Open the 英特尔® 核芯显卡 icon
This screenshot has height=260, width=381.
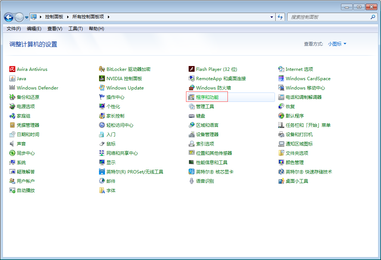(x=192, y=172)
